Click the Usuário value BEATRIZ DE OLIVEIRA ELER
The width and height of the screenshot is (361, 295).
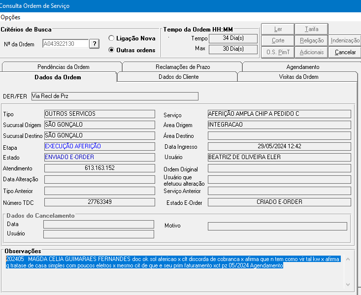tap(279, 157)
